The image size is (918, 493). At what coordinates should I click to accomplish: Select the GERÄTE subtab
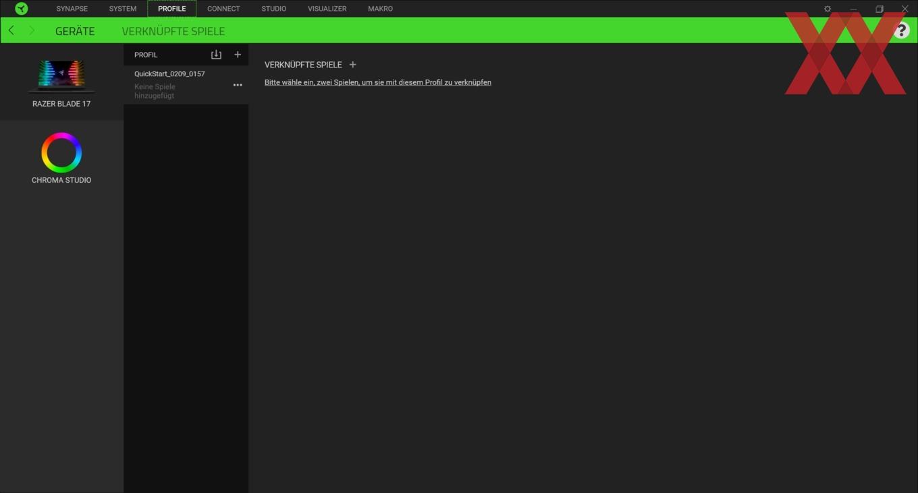pos(75,31)
